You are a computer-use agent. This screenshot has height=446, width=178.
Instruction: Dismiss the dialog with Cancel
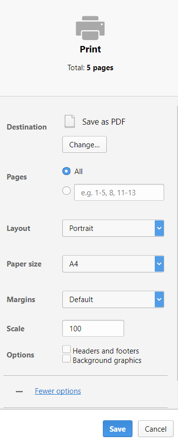(156, 429)
